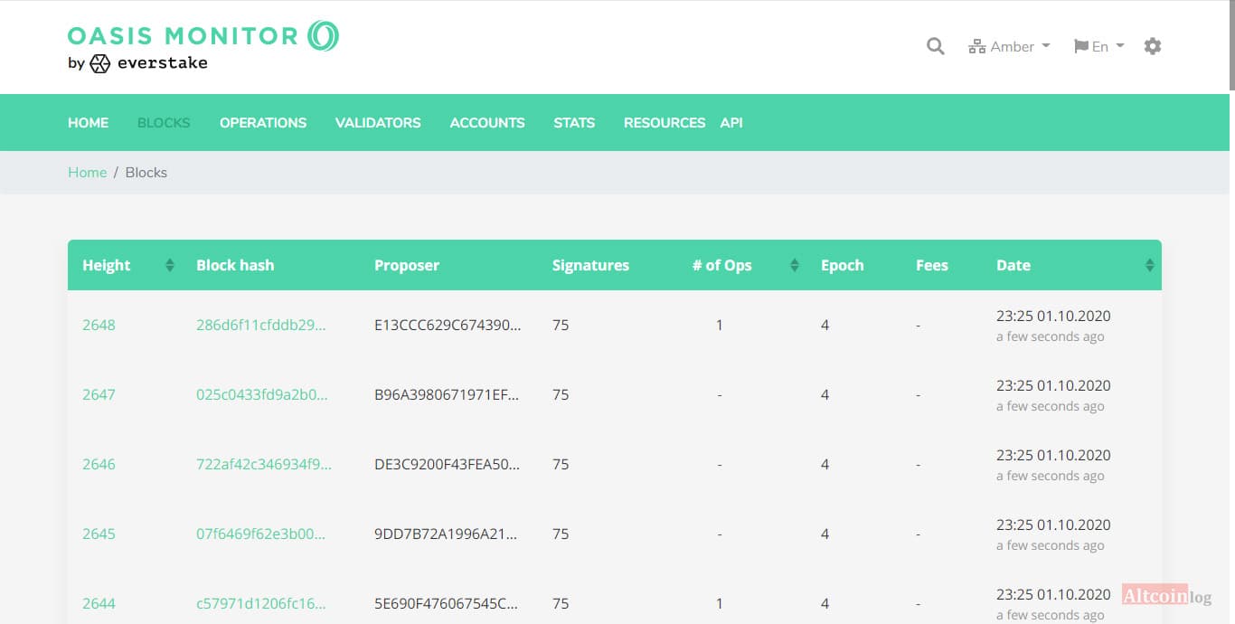Open block height 2648 link

tap(99, 326)
